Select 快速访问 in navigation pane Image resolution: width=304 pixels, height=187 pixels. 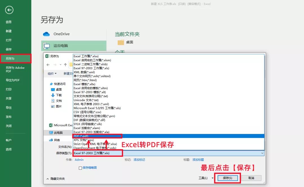(58, 84)
